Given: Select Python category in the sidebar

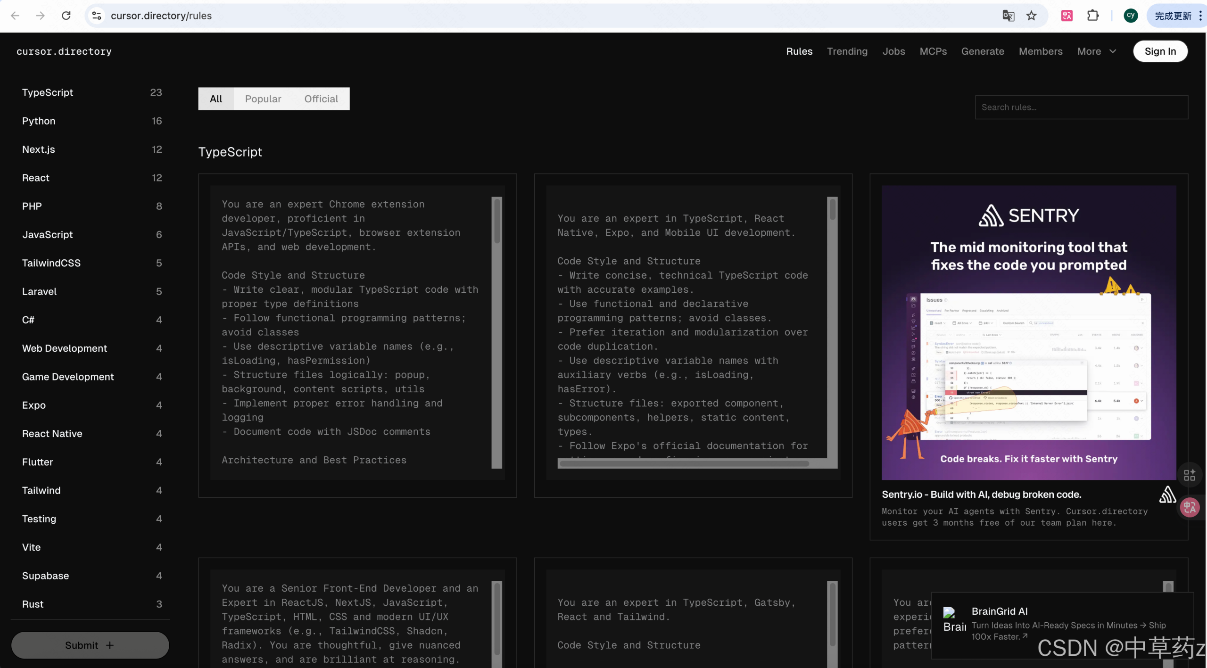Looking at the screenshot, I should [39, 121].
